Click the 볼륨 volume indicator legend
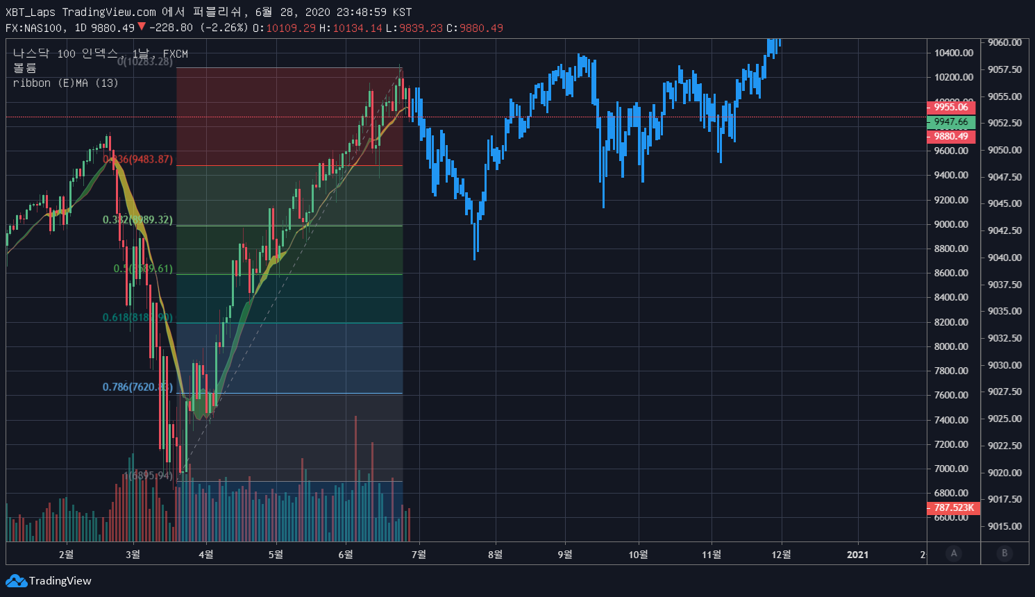Image resolution: width=1035 pixels, height=597 pixels. click(x=24, y=68)
